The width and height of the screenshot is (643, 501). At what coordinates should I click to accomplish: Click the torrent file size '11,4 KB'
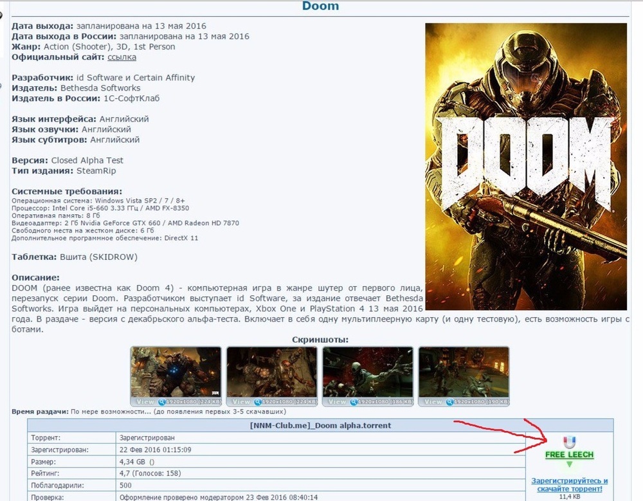point(569,496)
